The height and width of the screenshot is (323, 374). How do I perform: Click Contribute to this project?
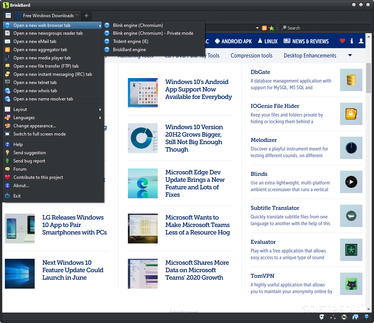click(x=53, y=177)
